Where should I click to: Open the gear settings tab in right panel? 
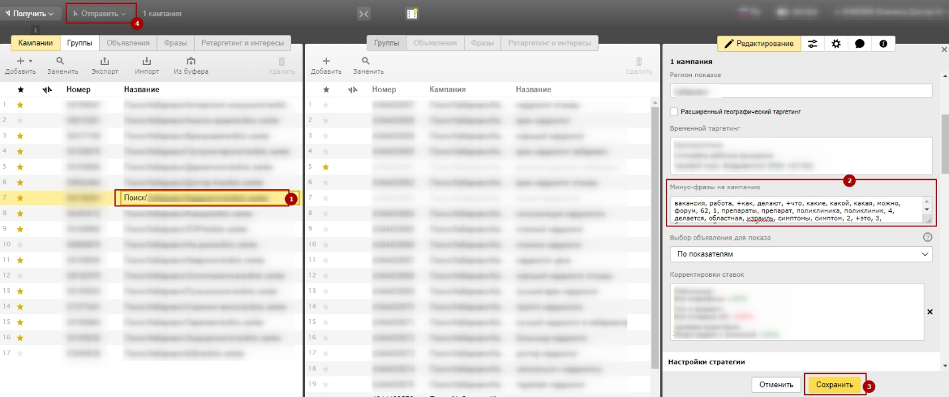(836, 44)
